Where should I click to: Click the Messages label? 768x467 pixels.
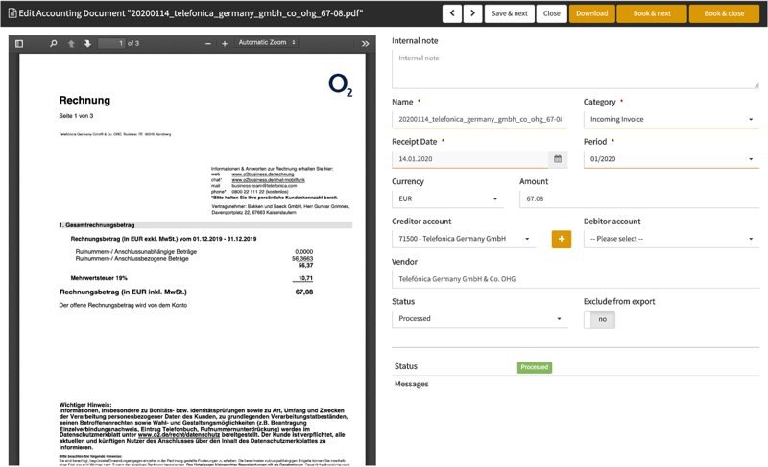pyautogui.click(x=412, y=384)
